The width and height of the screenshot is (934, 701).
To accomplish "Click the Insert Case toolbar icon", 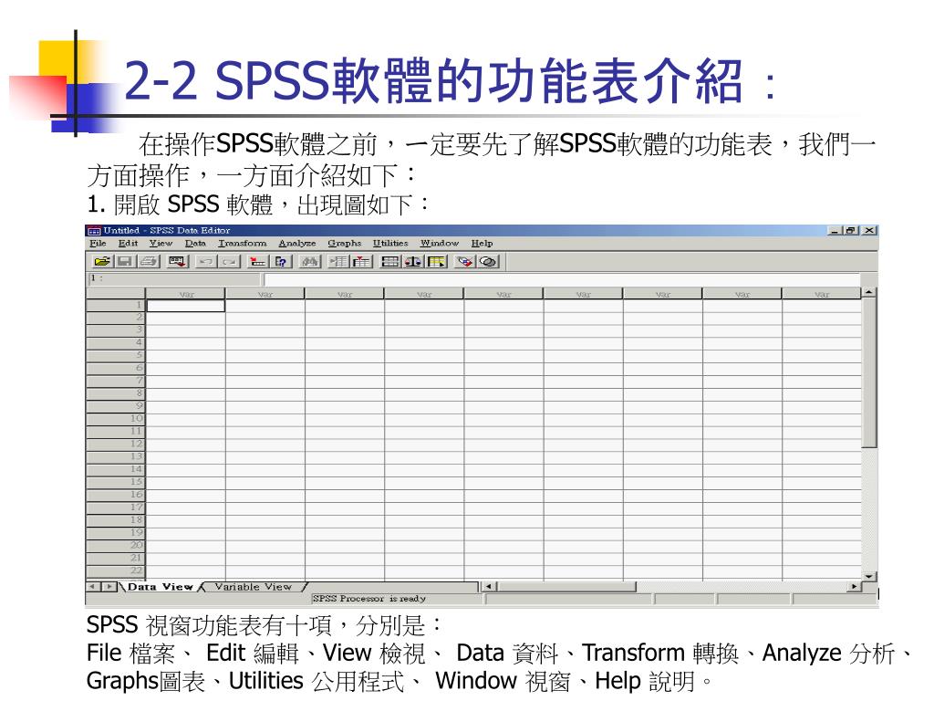I will (338, 261).
